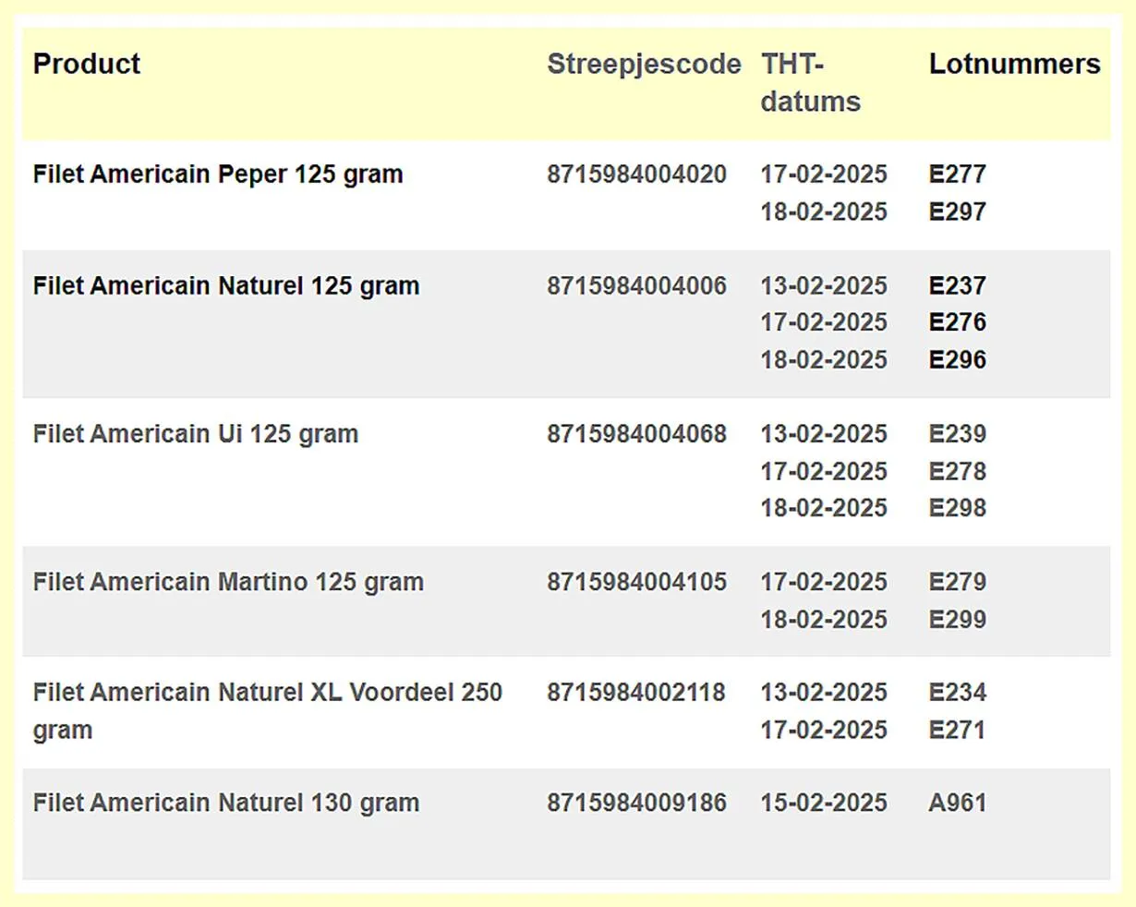Screen dimensions: 1136x907
Task: Select Filet Americain Peper 125 gram
Action: (x=218, y=175)
